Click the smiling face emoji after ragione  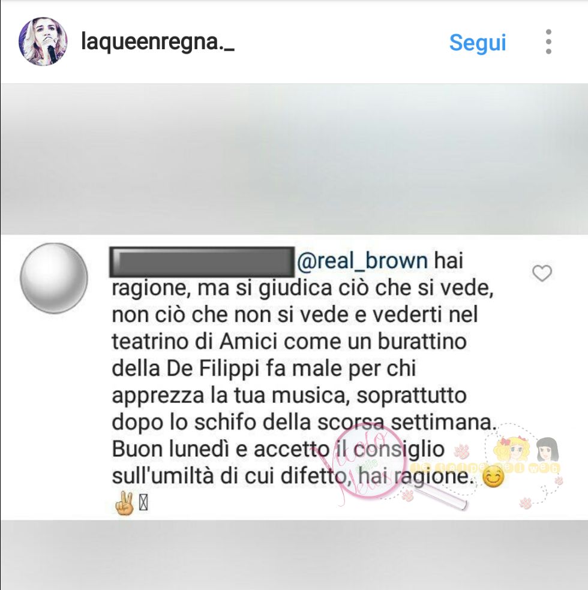[493, 477]
